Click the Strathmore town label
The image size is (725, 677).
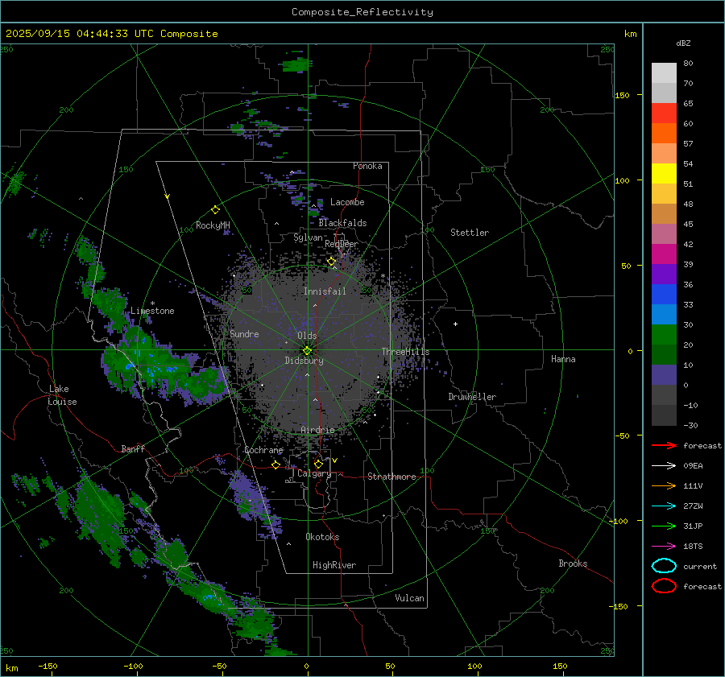[x=391, y=477]
